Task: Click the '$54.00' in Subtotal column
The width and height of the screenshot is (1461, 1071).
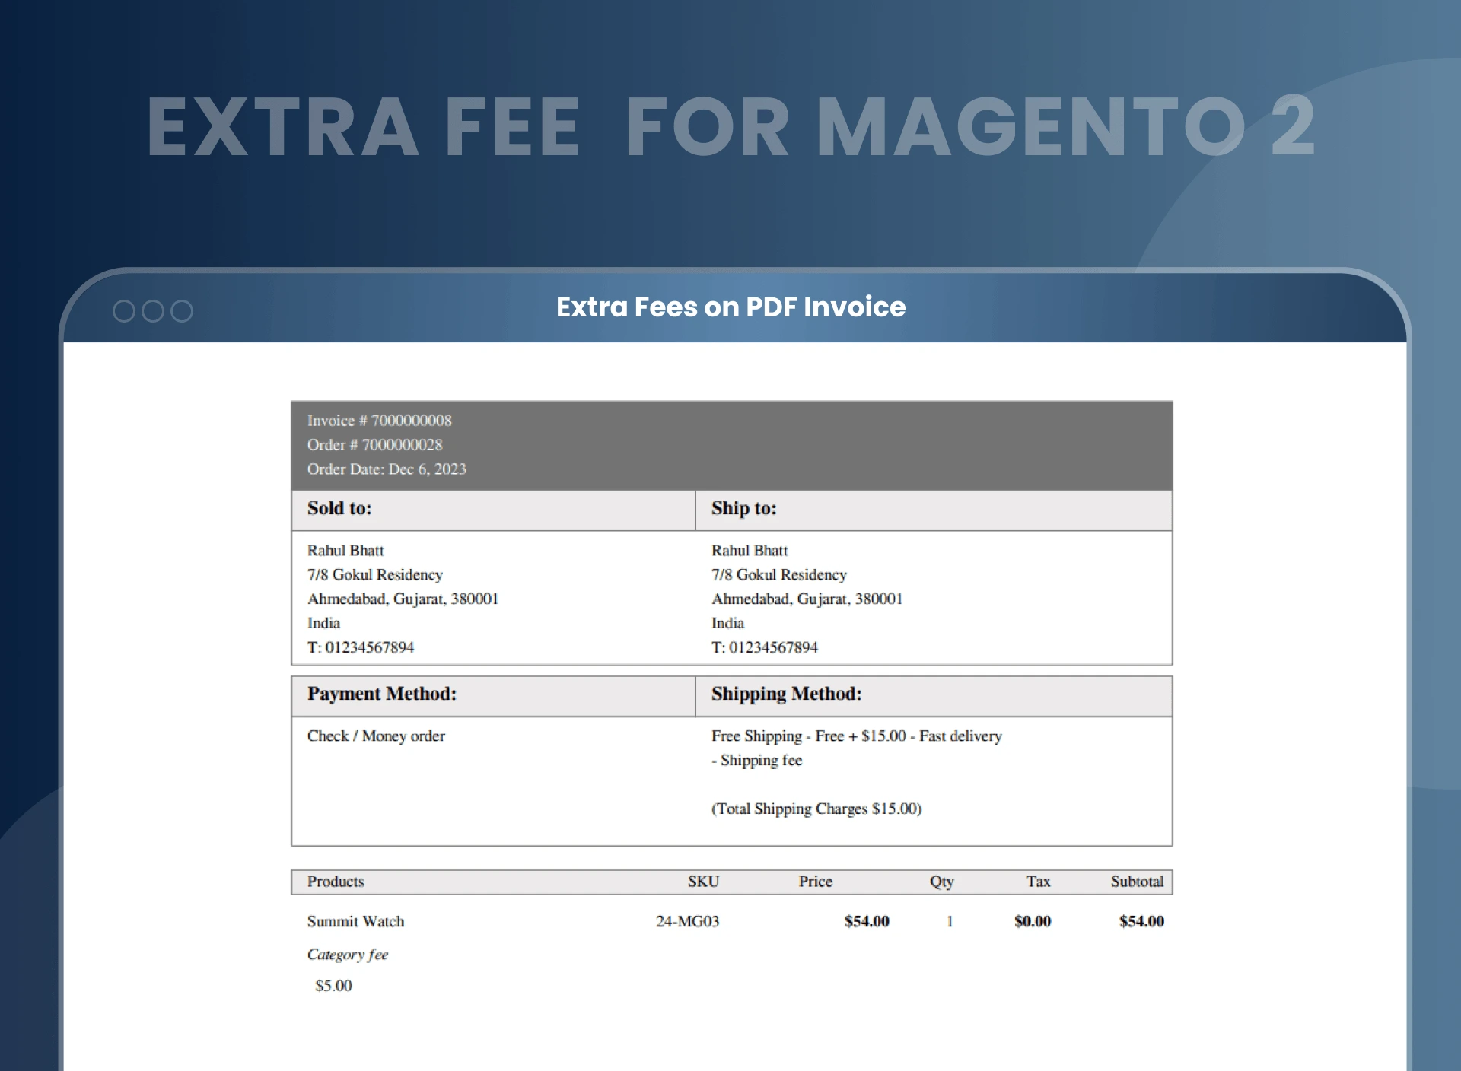Action: pyautogui.click(x=1141, y=921)
